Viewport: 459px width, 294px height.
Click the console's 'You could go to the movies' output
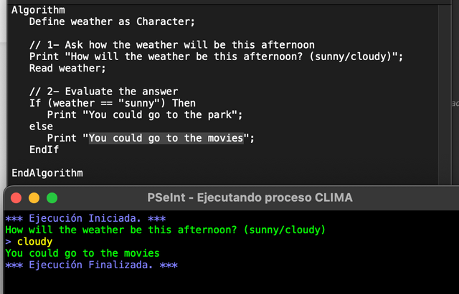tap(82, 253)
